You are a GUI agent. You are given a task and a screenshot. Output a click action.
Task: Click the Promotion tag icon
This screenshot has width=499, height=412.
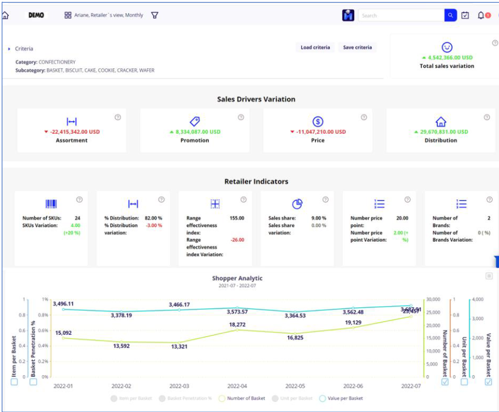click(194, 122)
